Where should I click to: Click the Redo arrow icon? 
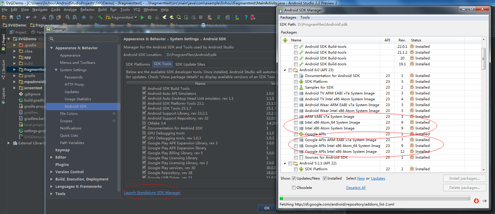pos(35,17)
